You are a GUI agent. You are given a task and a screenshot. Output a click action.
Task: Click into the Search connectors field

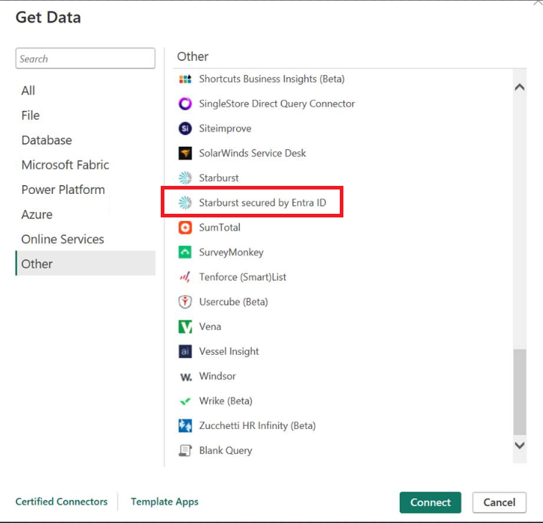point(86,59)
